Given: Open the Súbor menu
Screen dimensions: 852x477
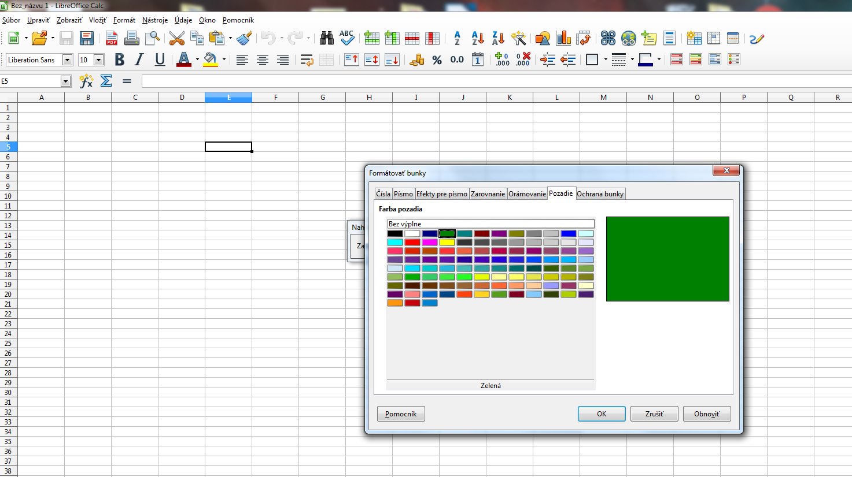Looking at the screenshot, I should (x=12, y=20).
